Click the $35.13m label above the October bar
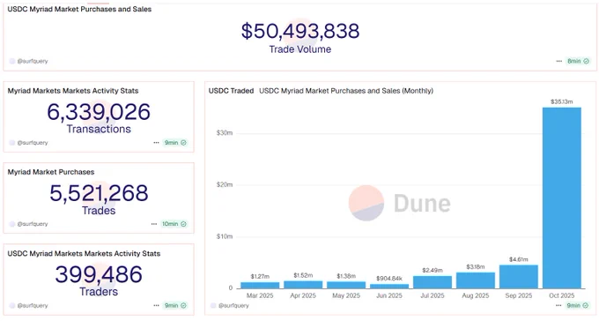The image size is (599, 321). coord(562,101)
